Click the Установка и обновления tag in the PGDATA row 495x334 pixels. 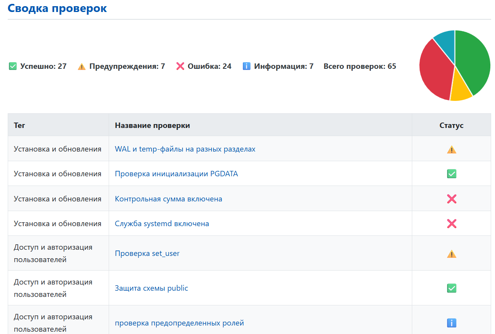58,174
